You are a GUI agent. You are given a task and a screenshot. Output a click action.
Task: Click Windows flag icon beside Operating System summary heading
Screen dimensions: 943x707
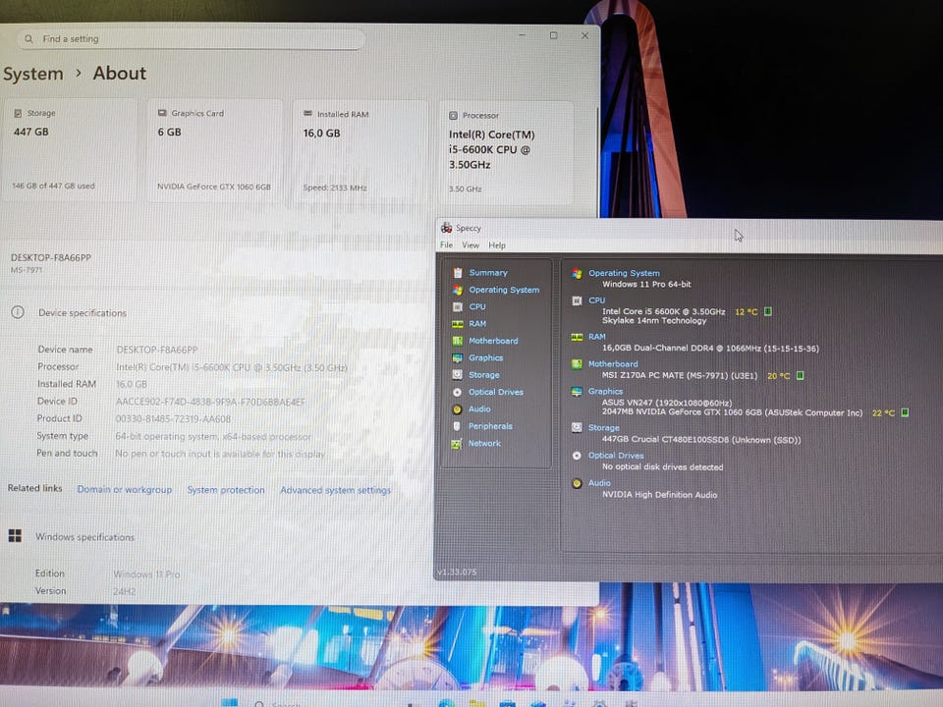577,274
